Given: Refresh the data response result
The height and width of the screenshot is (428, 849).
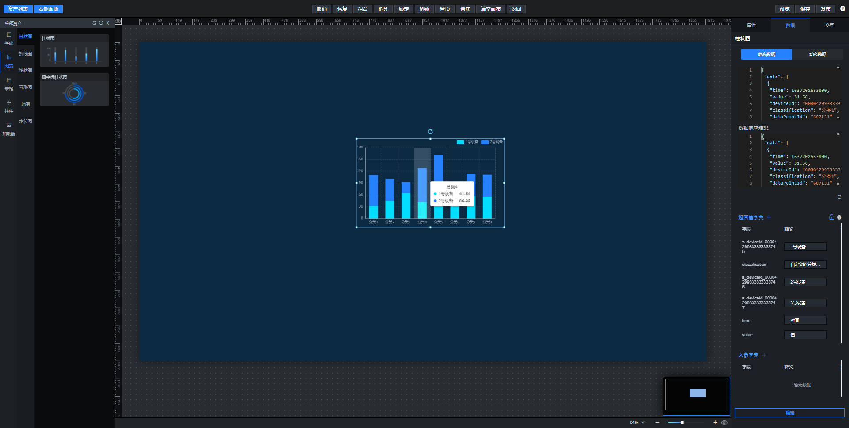Looking at the screenshot, I should pyautogui.click(x=839, y=197).
